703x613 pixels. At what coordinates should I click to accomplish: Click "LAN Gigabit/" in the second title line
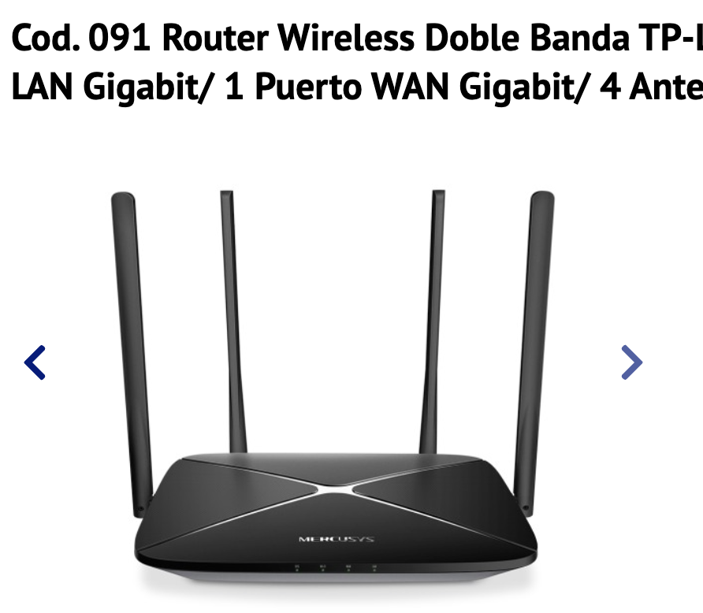(110, 87)
